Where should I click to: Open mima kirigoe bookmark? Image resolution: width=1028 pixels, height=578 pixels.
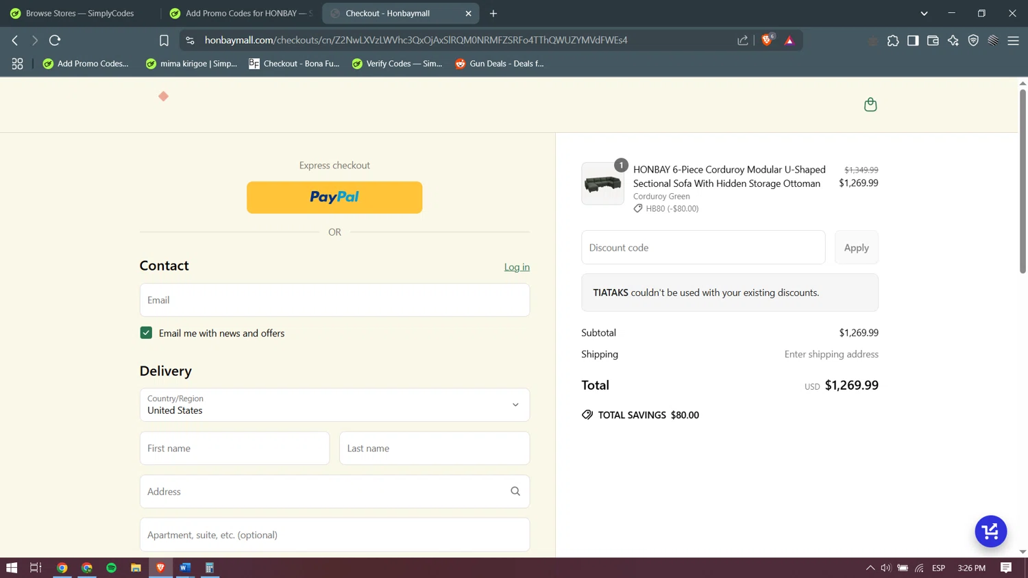coord(191,64)
